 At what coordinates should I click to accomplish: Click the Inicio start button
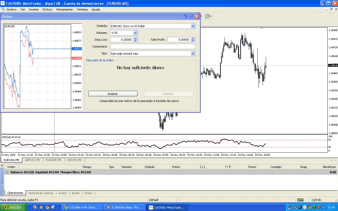coord(13,207)
